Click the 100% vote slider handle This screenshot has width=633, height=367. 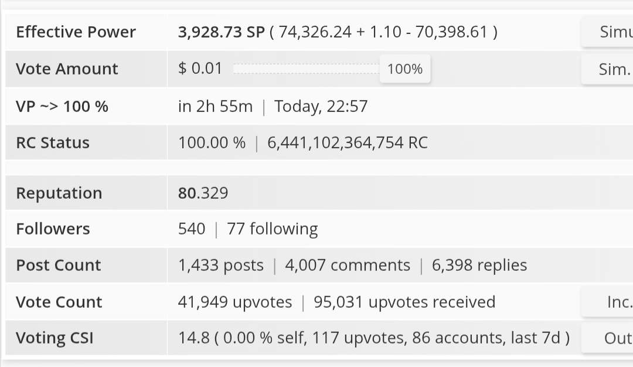pos(404,69)
